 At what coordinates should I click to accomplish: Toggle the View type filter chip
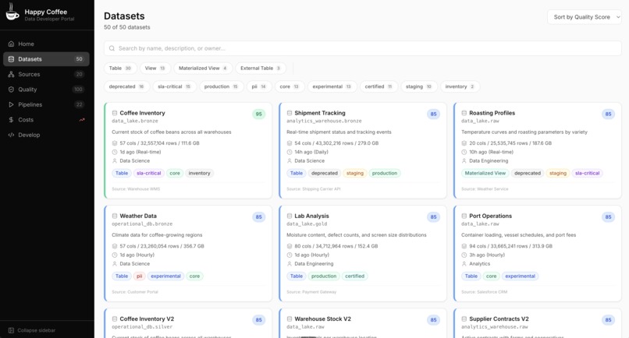point(155,68)
